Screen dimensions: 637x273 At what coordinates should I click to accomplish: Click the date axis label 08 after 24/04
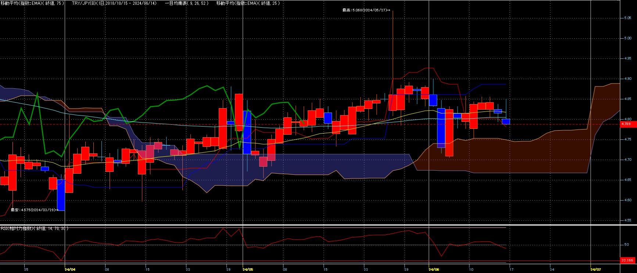107,270
